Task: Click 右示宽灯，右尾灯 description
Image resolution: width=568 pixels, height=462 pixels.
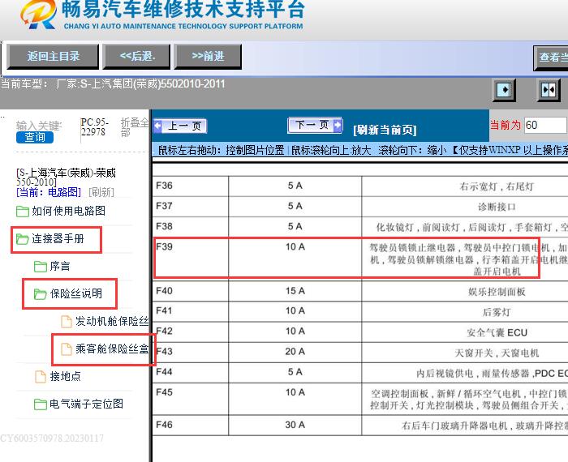Action: point(497,186)
